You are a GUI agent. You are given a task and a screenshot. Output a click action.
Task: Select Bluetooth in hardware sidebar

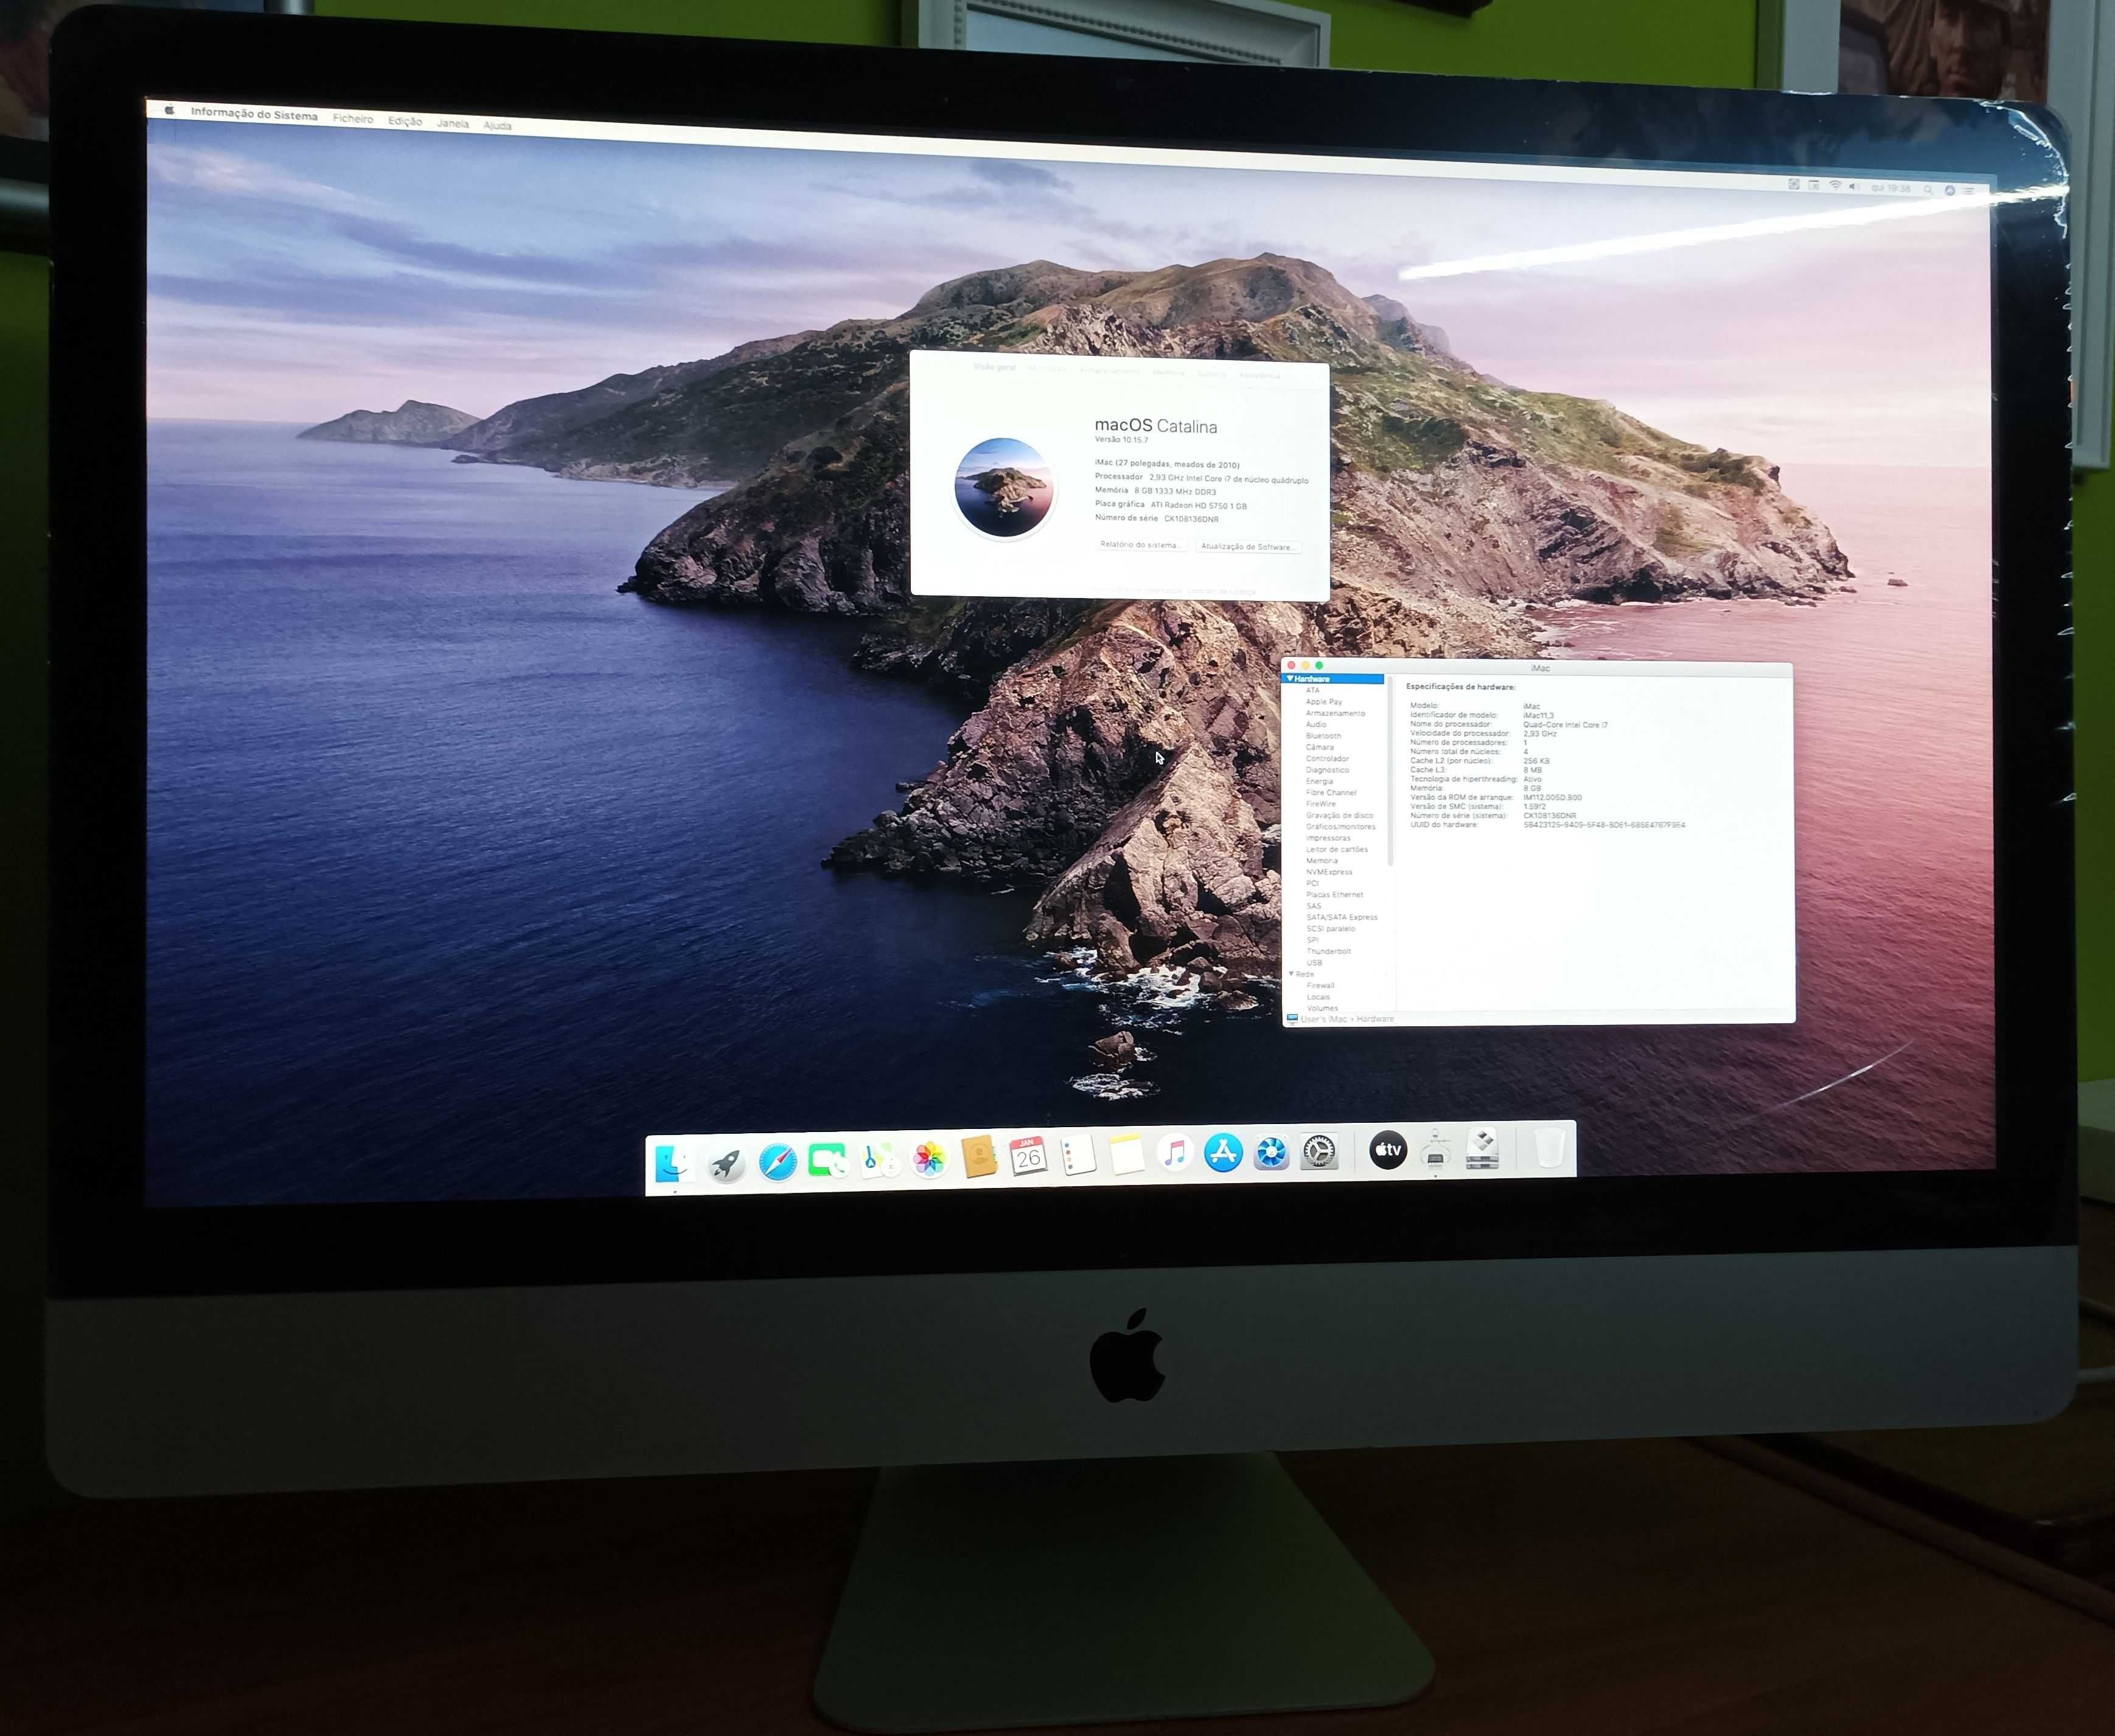[x=1323, y=736]
